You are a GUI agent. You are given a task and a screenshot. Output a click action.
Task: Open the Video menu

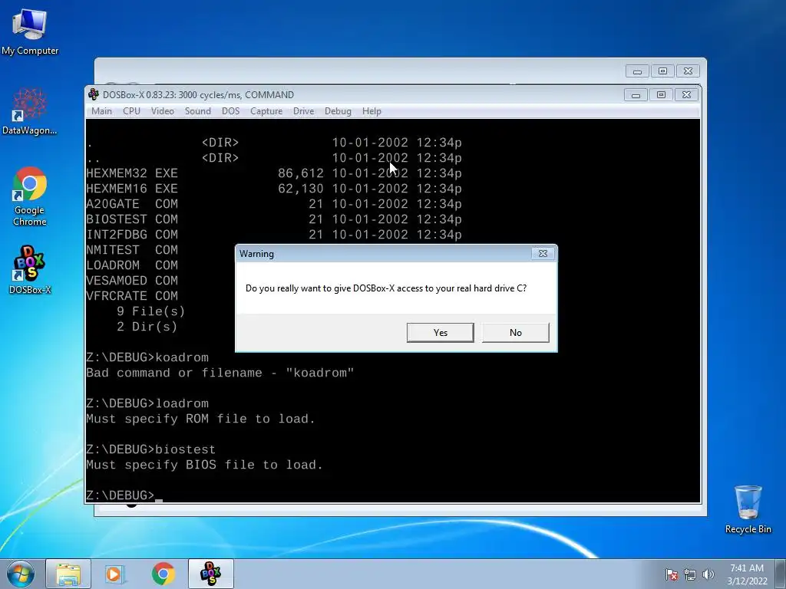163,111
